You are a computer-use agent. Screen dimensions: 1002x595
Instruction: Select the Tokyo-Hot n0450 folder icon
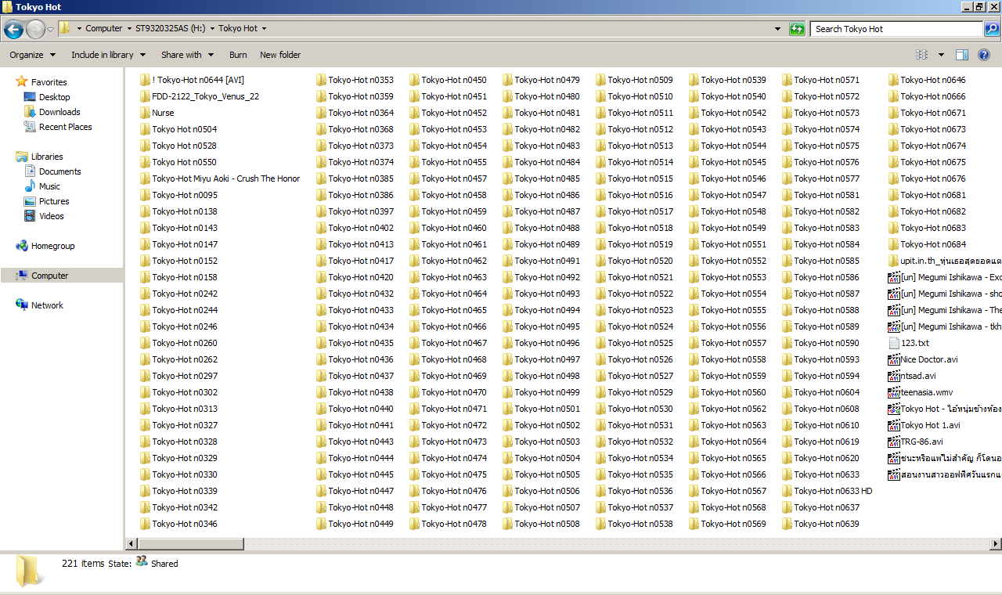(x=414, y=80)
